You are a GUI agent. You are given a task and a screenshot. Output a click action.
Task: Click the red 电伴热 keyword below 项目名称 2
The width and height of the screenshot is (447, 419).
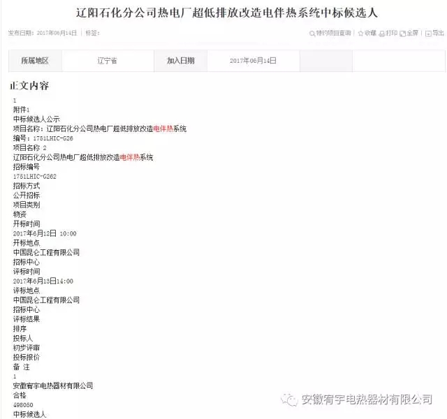pos(130,157)
